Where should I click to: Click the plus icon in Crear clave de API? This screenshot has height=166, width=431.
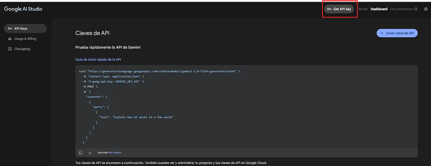click(x=382, y=33)
